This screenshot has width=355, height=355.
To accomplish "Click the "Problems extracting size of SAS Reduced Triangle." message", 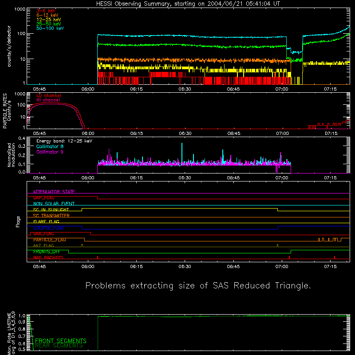I will (198, 286).
